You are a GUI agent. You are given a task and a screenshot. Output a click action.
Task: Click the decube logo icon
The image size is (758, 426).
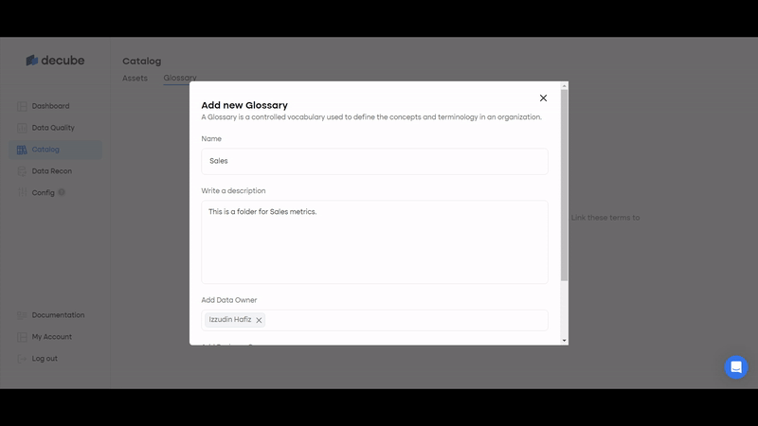32,61
